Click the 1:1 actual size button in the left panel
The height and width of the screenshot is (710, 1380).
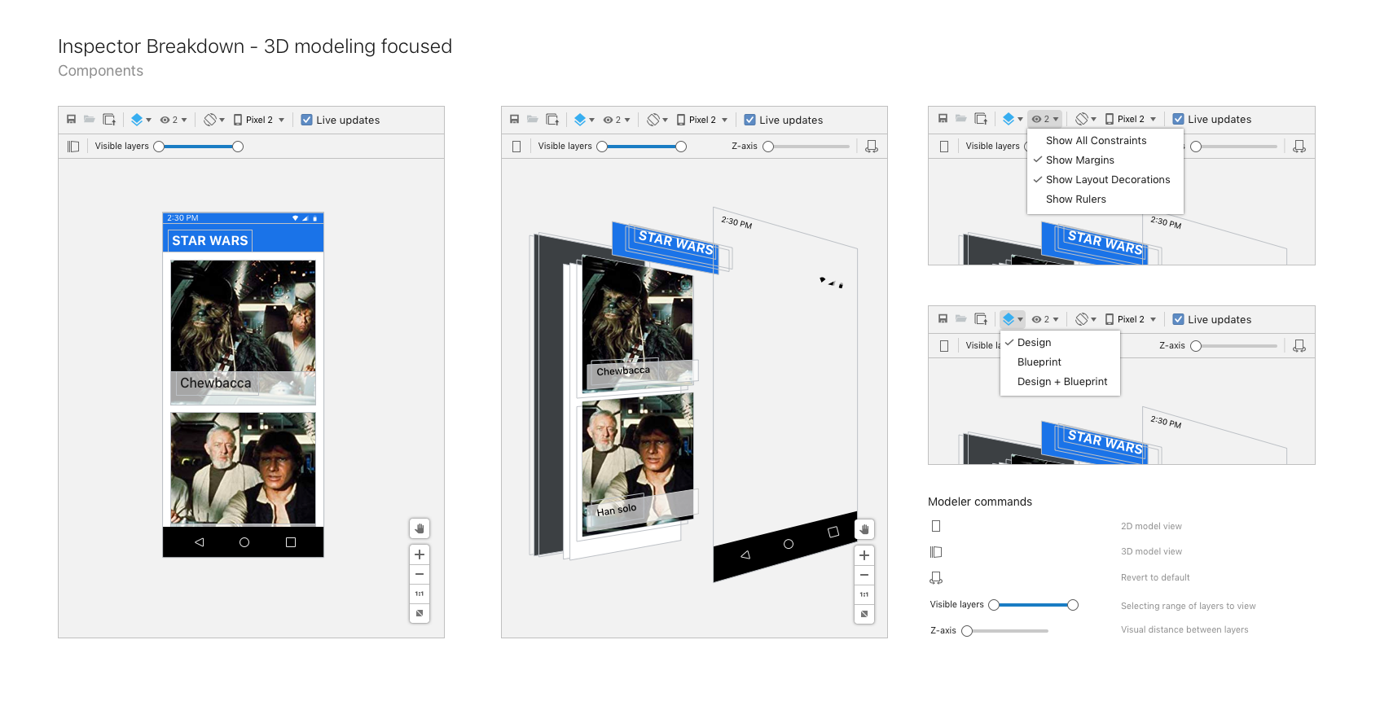[420, 594]
